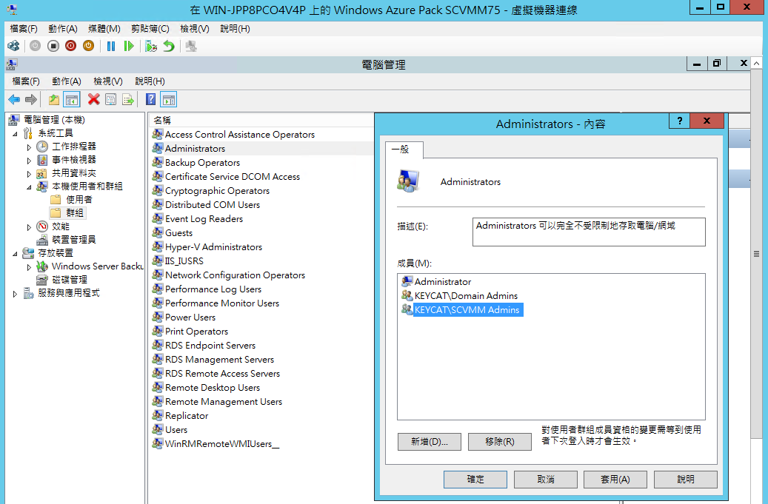768x504 pixels.
Task: Click the Forward arrow in Computer Management
Action: [31, 100]
